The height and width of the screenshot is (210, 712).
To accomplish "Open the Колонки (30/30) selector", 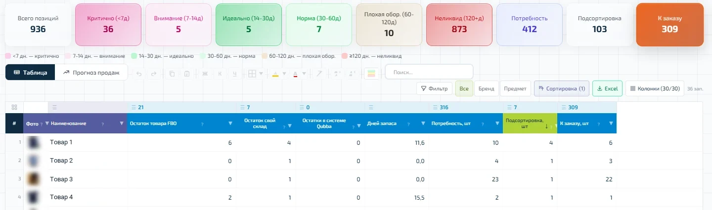I will tap(655, 88).
